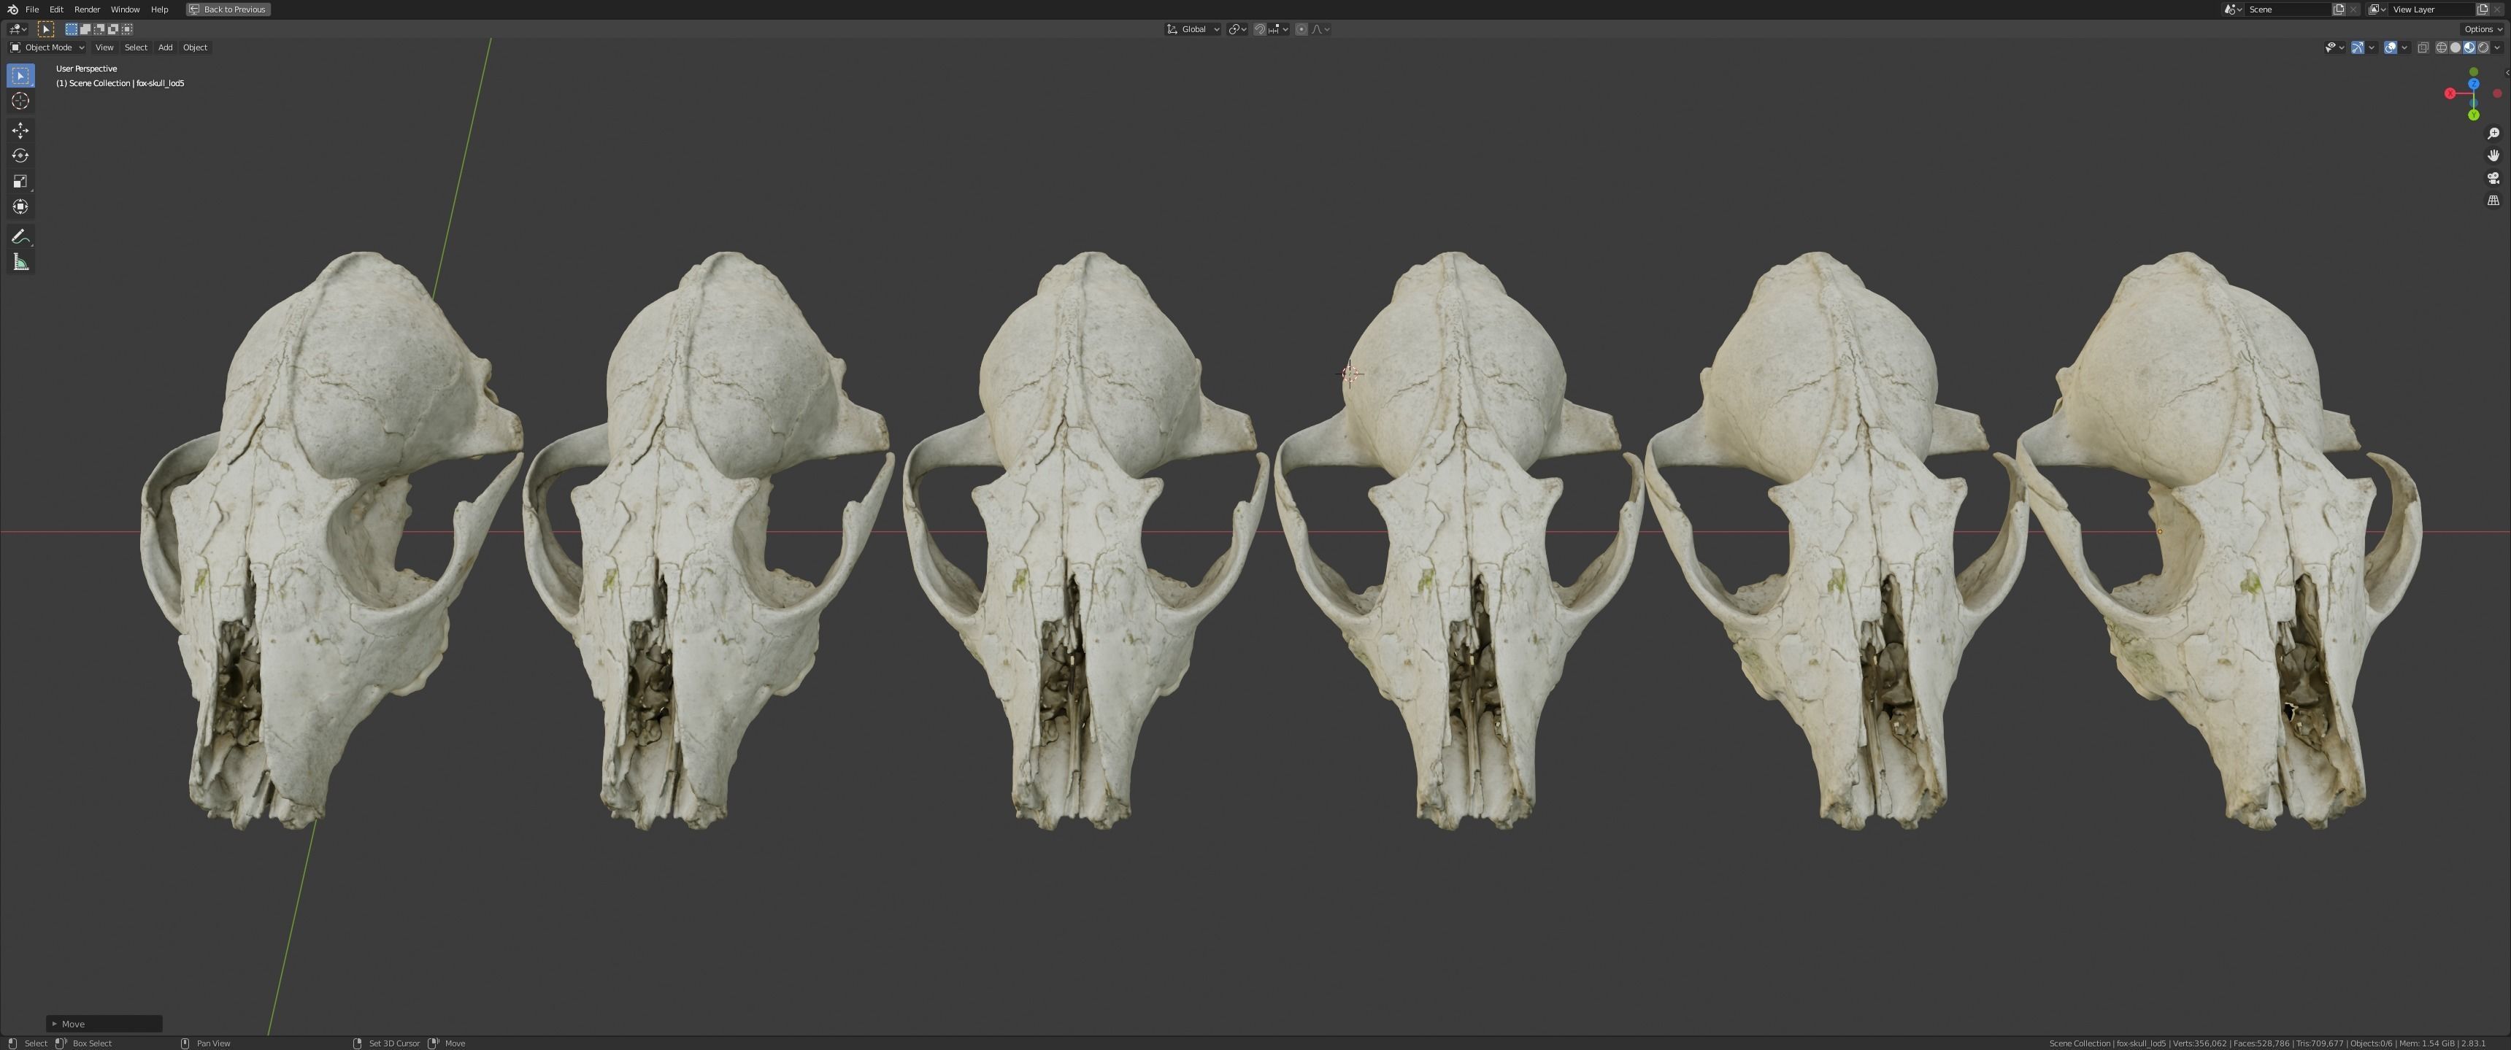Image resolution: width=2511 pixels, height=1050 pixels.
Task: Open the Object Mode dropdown
Action: (47, 47)
